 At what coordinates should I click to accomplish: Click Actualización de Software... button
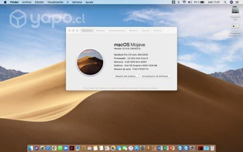156,76
